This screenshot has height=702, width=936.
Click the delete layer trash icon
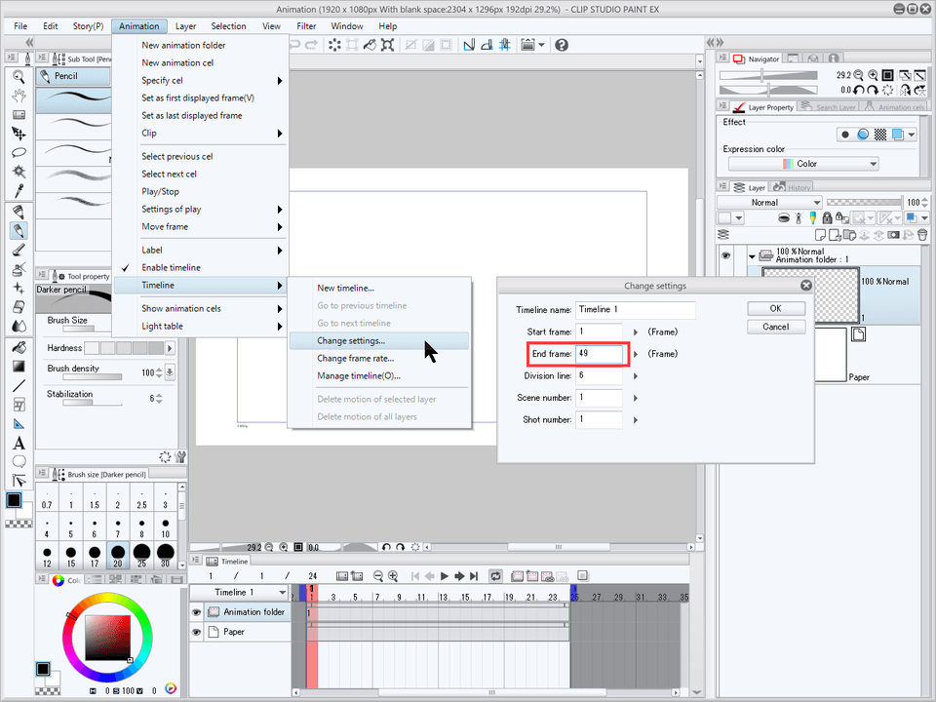[922, 234]
